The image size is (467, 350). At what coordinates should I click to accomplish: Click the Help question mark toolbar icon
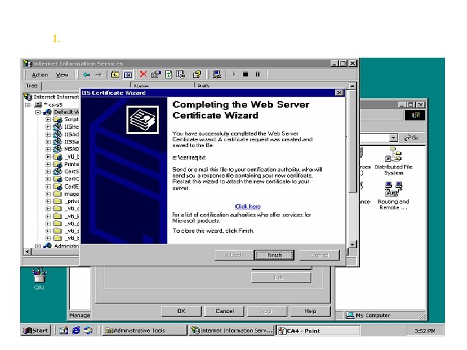coord(197,75)
